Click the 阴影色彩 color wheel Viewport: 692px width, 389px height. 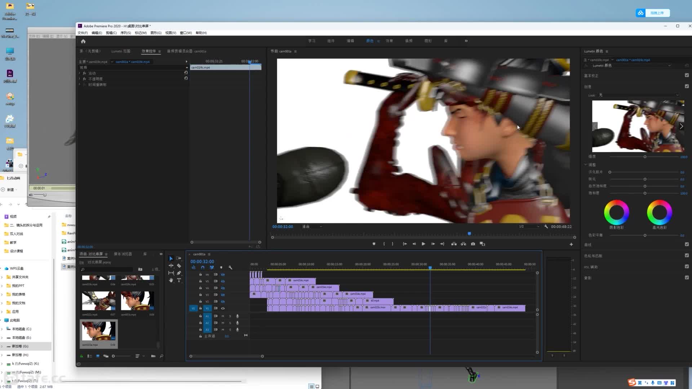click(616, 213)
